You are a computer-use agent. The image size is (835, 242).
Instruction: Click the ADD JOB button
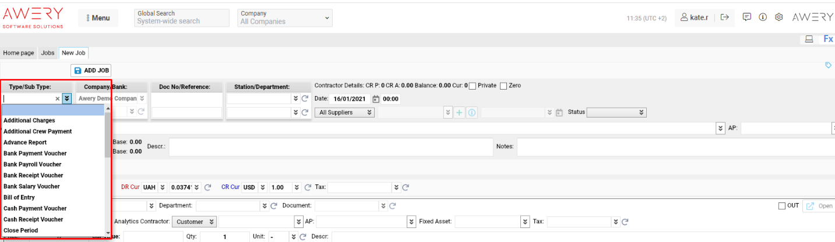pos(91,70)
